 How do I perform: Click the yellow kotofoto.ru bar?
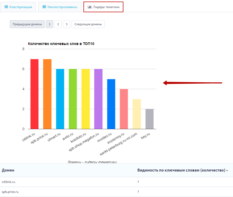pos(86,99)
